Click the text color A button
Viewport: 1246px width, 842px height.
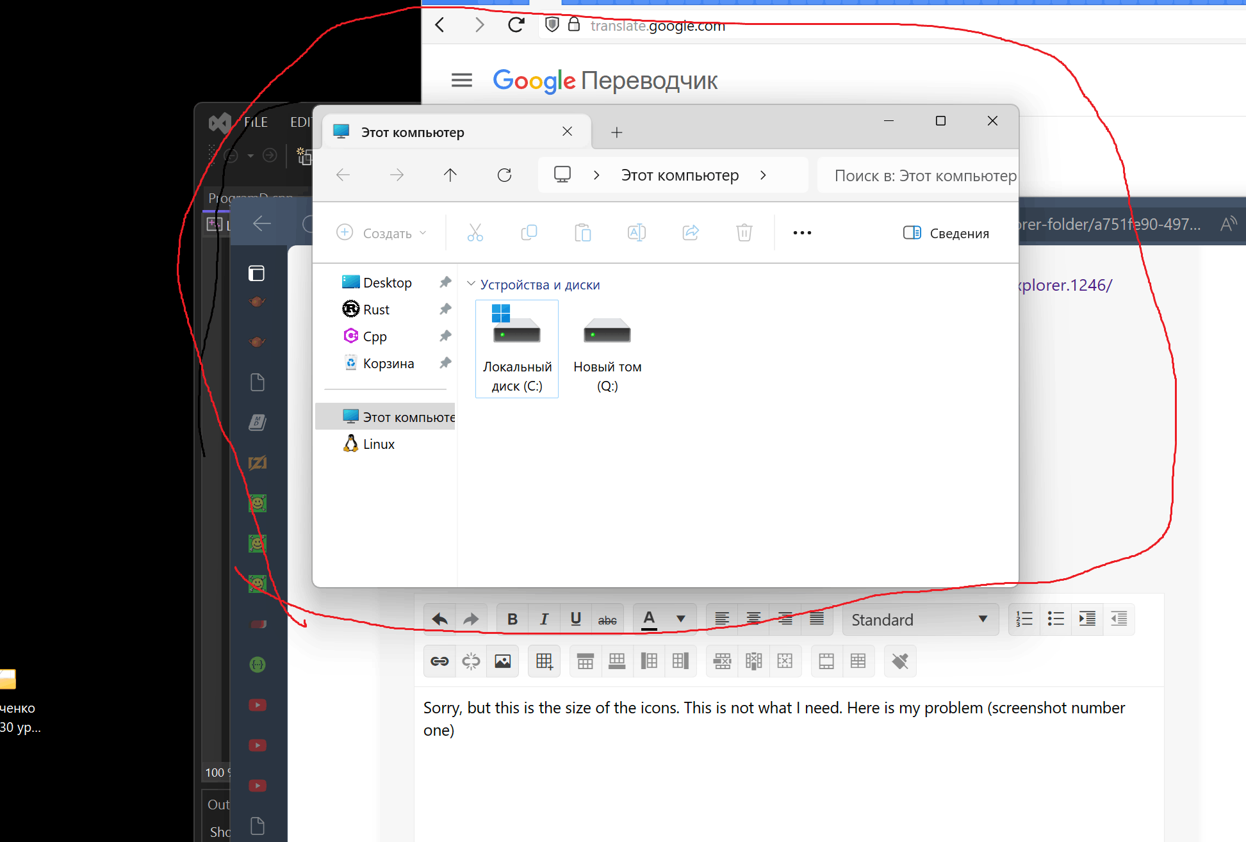(649, 619)
